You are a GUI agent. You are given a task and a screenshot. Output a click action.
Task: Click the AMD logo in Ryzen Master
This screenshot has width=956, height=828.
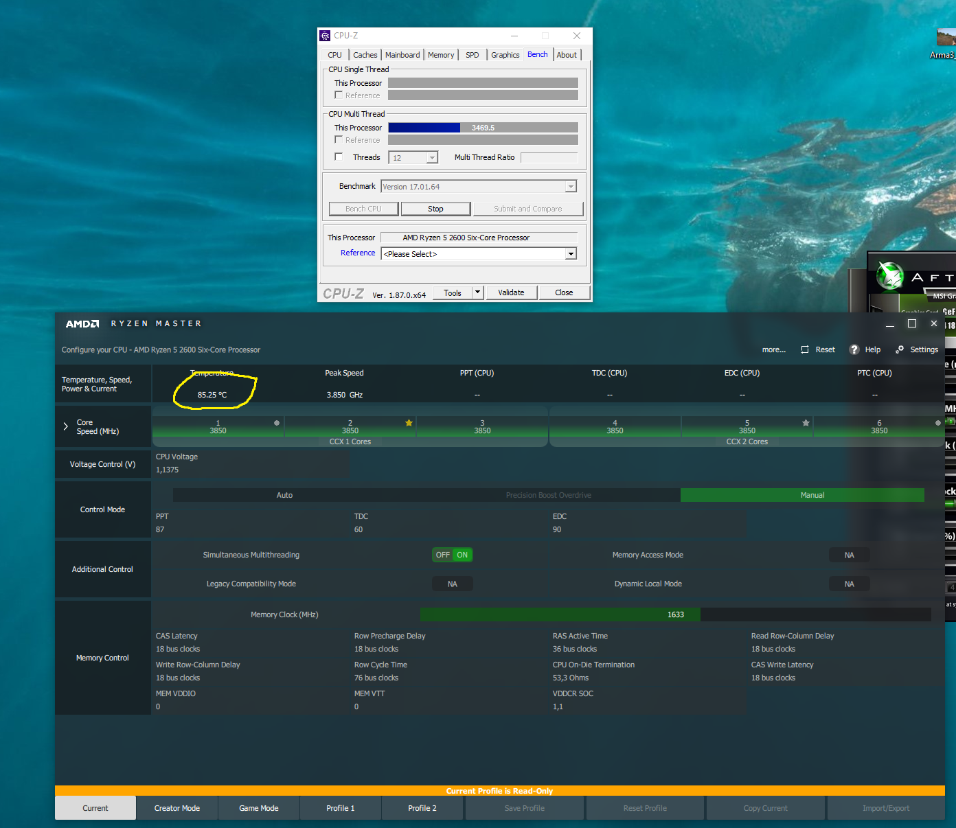[82, 324]
